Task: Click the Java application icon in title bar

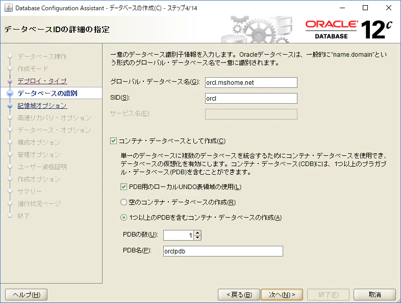Action: click(9, 8)
